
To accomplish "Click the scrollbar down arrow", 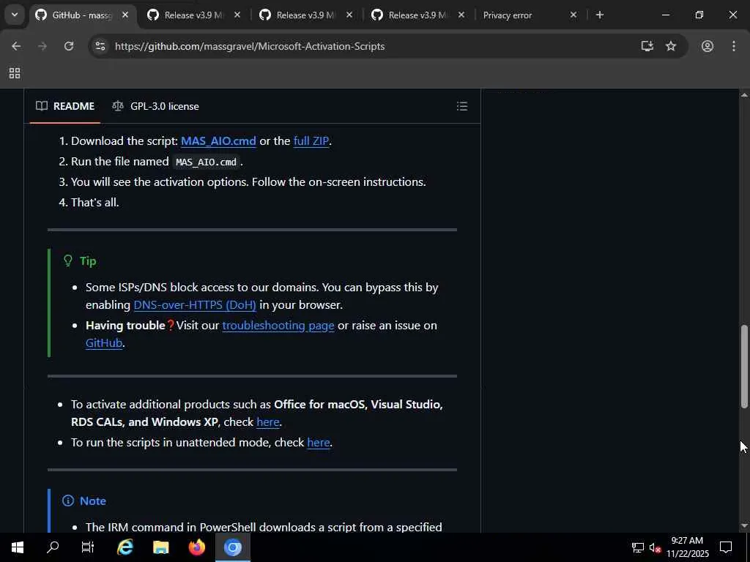I will pos(744,526).
